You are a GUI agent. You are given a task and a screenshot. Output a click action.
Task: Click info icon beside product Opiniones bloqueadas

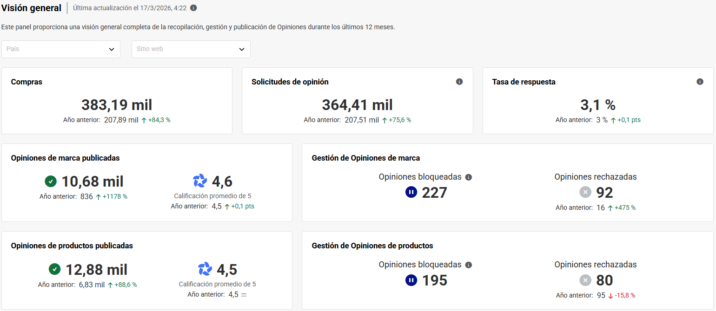(469, 265)
